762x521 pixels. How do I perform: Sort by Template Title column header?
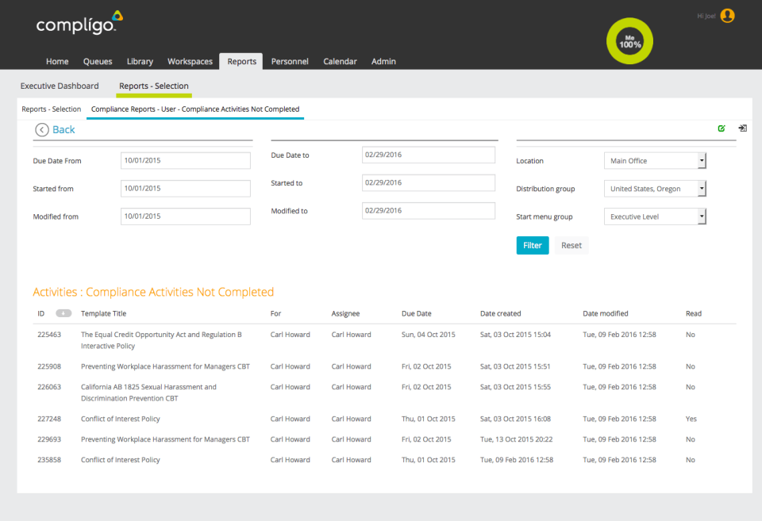coord(103,314)
